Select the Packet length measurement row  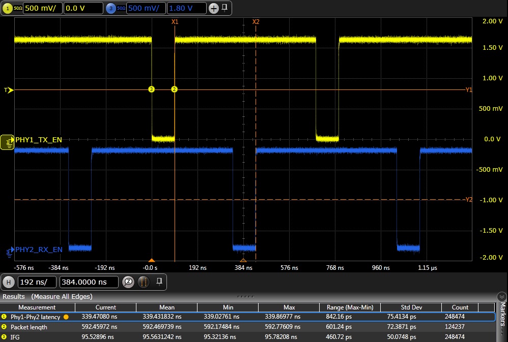[x=29, y=327]
